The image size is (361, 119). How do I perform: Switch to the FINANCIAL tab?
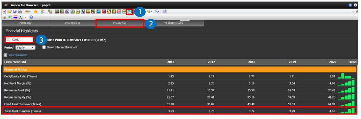120,23
